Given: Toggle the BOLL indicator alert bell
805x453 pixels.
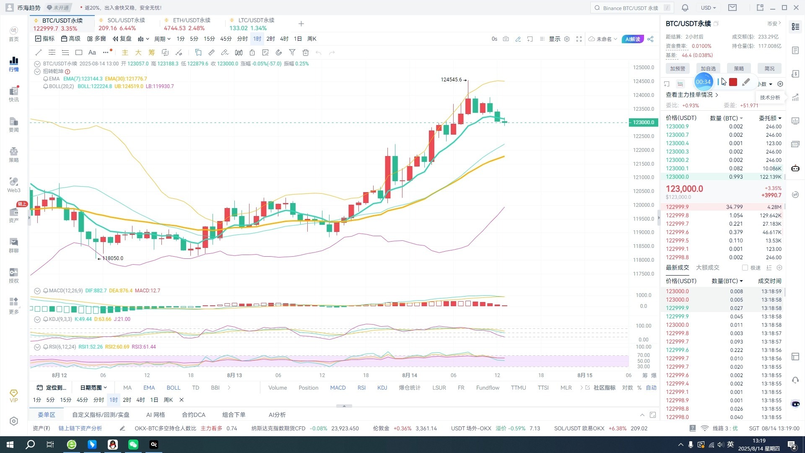Looking at the screenshot, I should pos(46,86).
